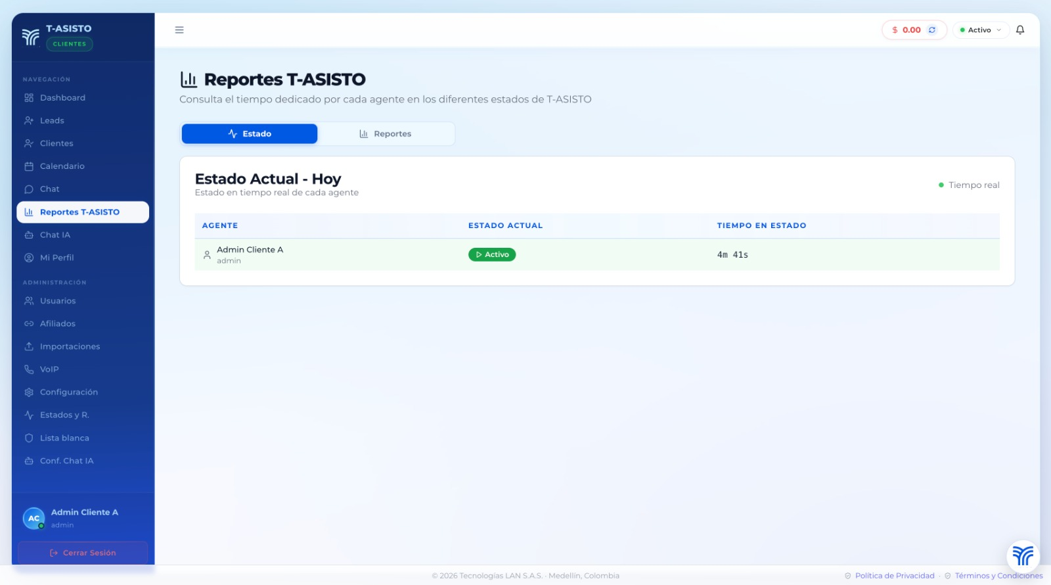Viewport: 1051px width, 585px height.
Task: Open Dashboard from the sidebar
Action: click(62, 98)
